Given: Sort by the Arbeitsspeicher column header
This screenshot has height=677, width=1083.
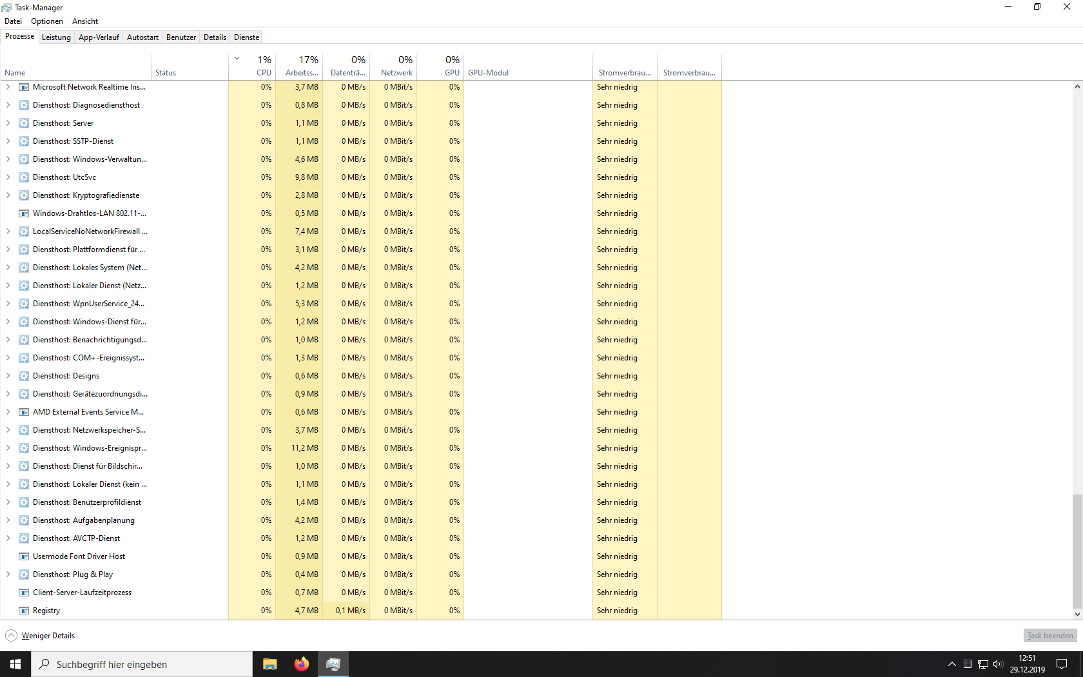Looking at the screenshot, I should (299, 66).
